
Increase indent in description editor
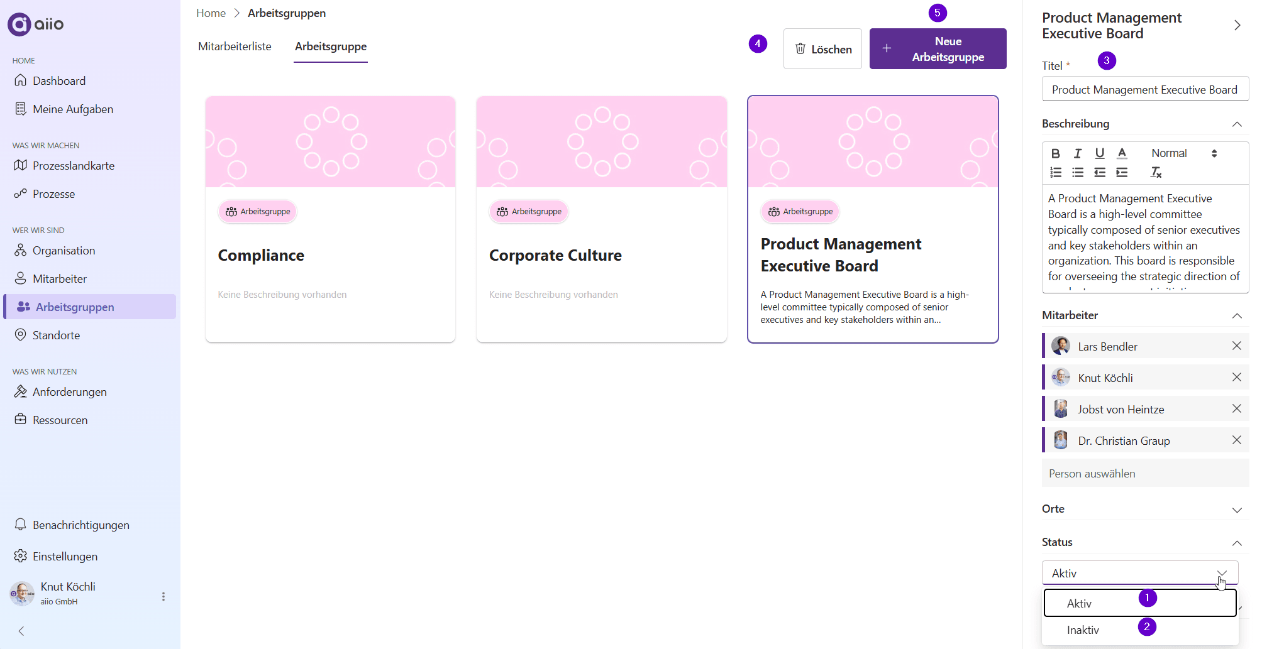click(1122, 172)
